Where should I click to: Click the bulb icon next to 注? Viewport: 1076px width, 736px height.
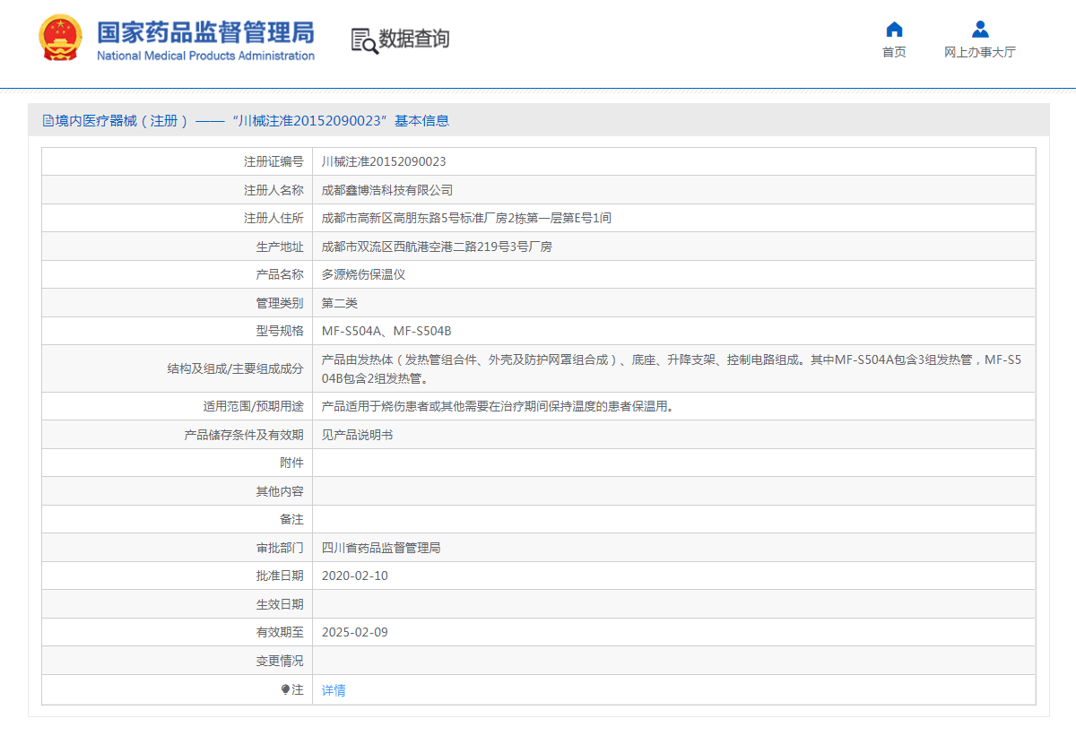pos(285,689)
